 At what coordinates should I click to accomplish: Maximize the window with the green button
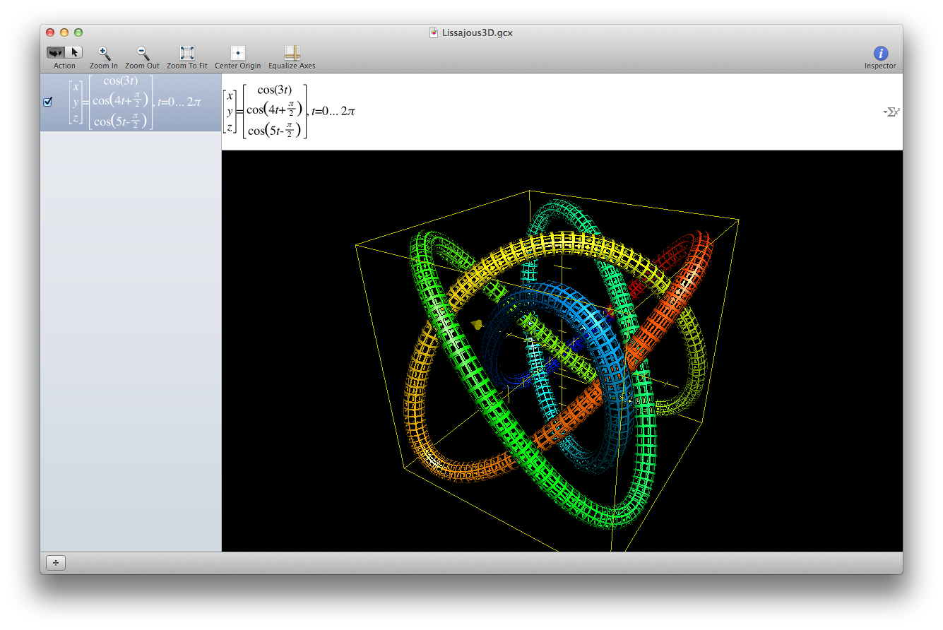click(x=78, y=32)
